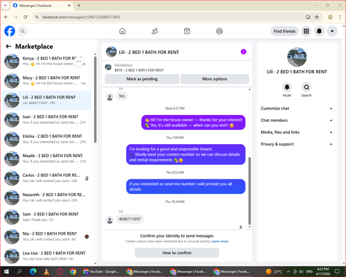Open the taskbar search icon

[19, 271]
